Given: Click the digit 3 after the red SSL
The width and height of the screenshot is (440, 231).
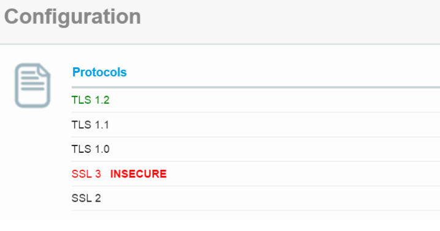Looking at the screenshot, I should coord(98,174).
